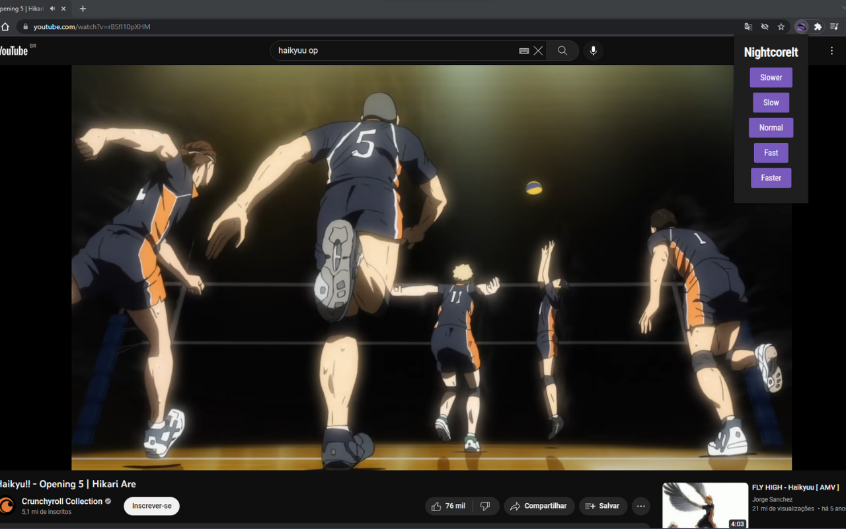
Task: Close the Haikyuu Opening 5 browser tab
Action: 63,9
